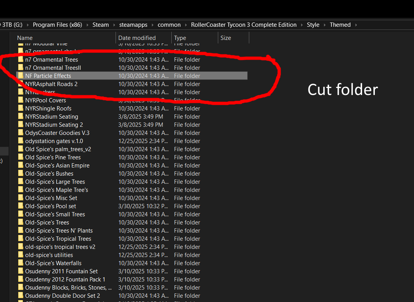
Task: Expand the chevron after Themed breadcrumb
Action: click(x=356, y=25)
